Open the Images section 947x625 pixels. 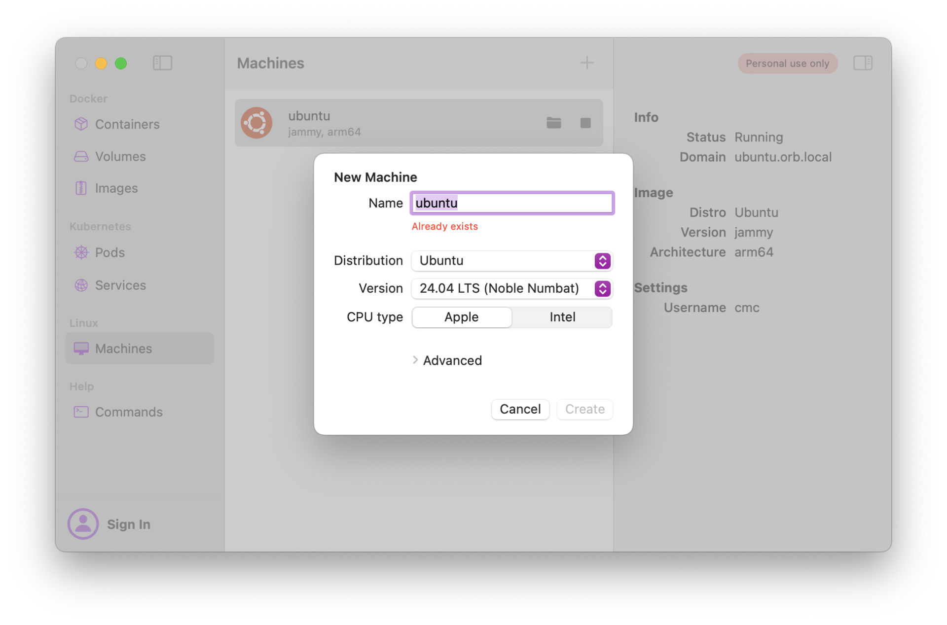(116, 188)
